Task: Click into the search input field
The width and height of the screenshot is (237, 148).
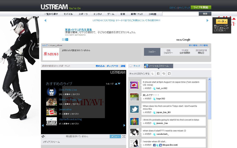Action: [180, 14]
